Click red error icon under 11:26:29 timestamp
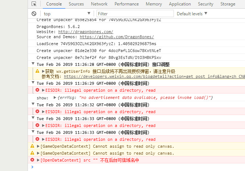This screenshot has width=245, height=171. pyautogui.click(x=37, y=90)
